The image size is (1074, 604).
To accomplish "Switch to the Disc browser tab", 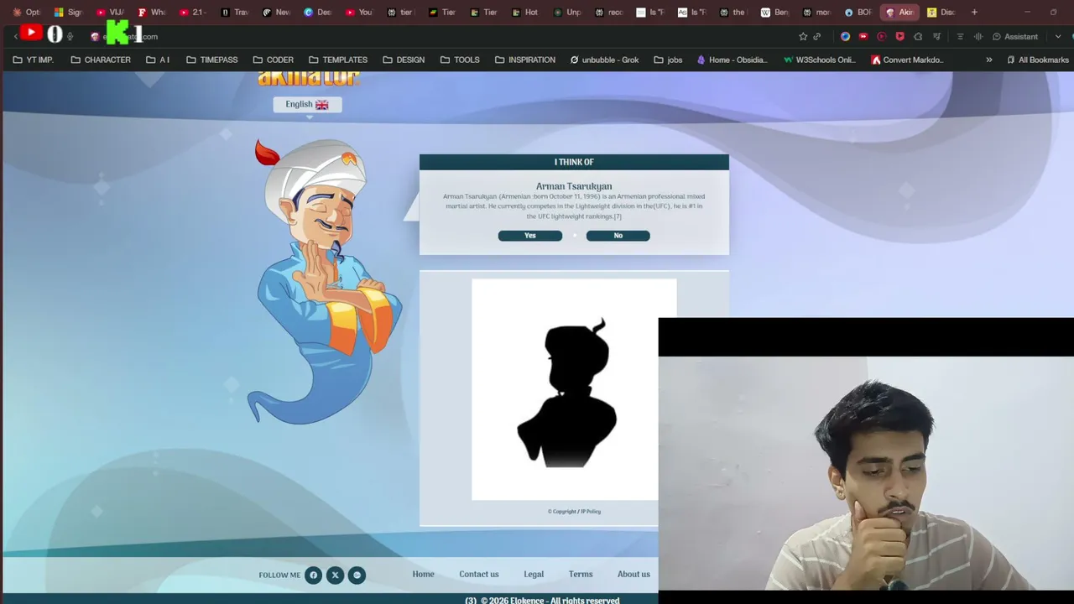I will tap(942, 13).
